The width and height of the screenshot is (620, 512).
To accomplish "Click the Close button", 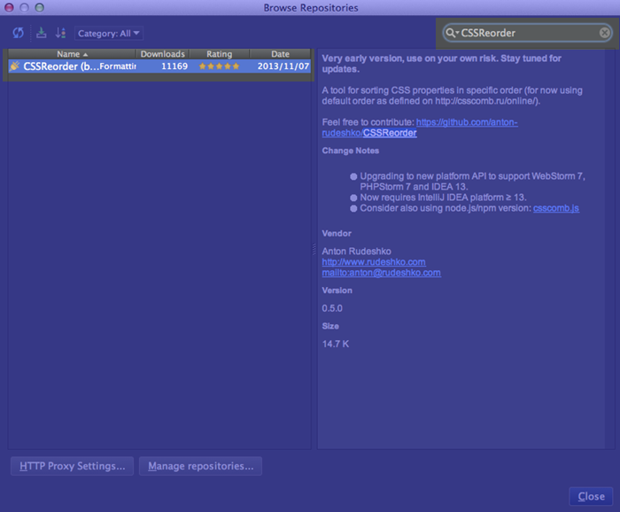I will click(591, 497).
